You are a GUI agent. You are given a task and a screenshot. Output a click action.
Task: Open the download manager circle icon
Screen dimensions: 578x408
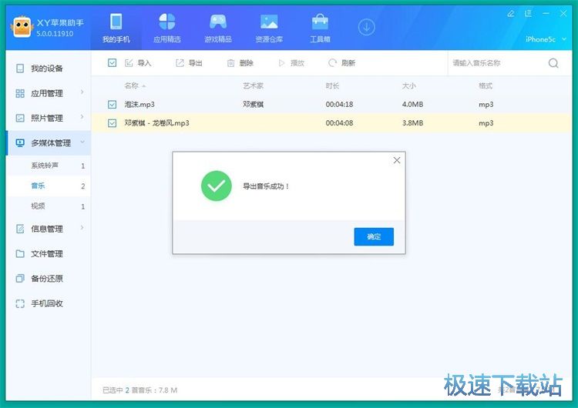366,27
